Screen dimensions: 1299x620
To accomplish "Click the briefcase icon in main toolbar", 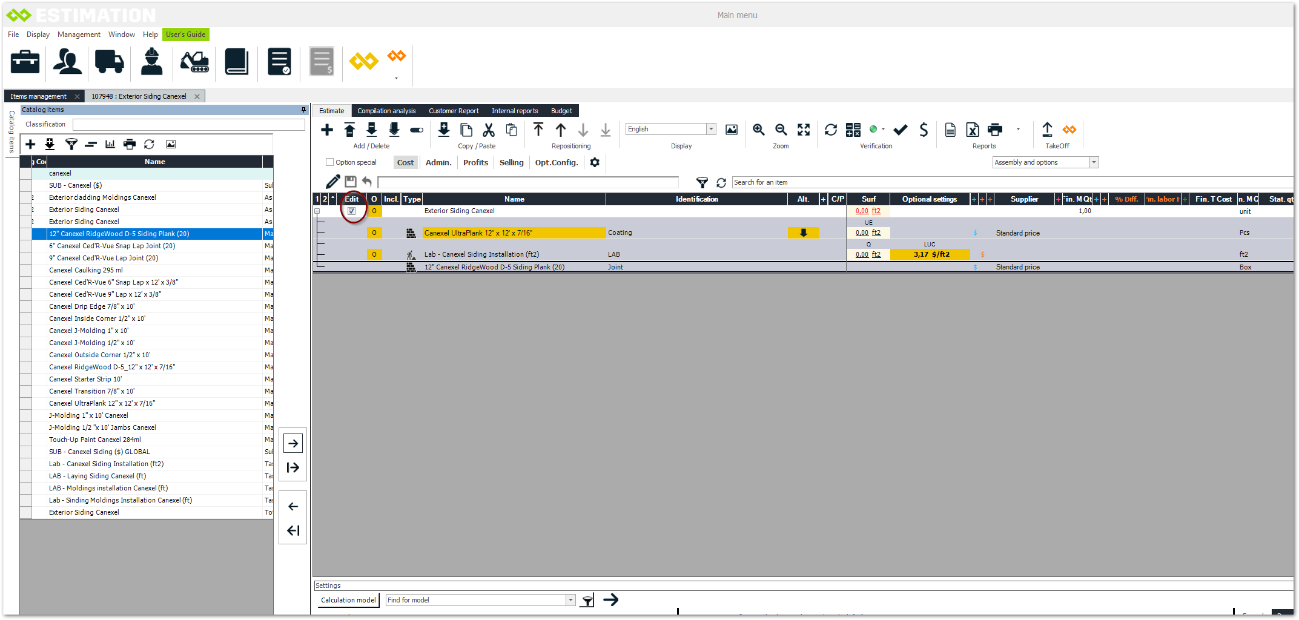I will 25,62.
